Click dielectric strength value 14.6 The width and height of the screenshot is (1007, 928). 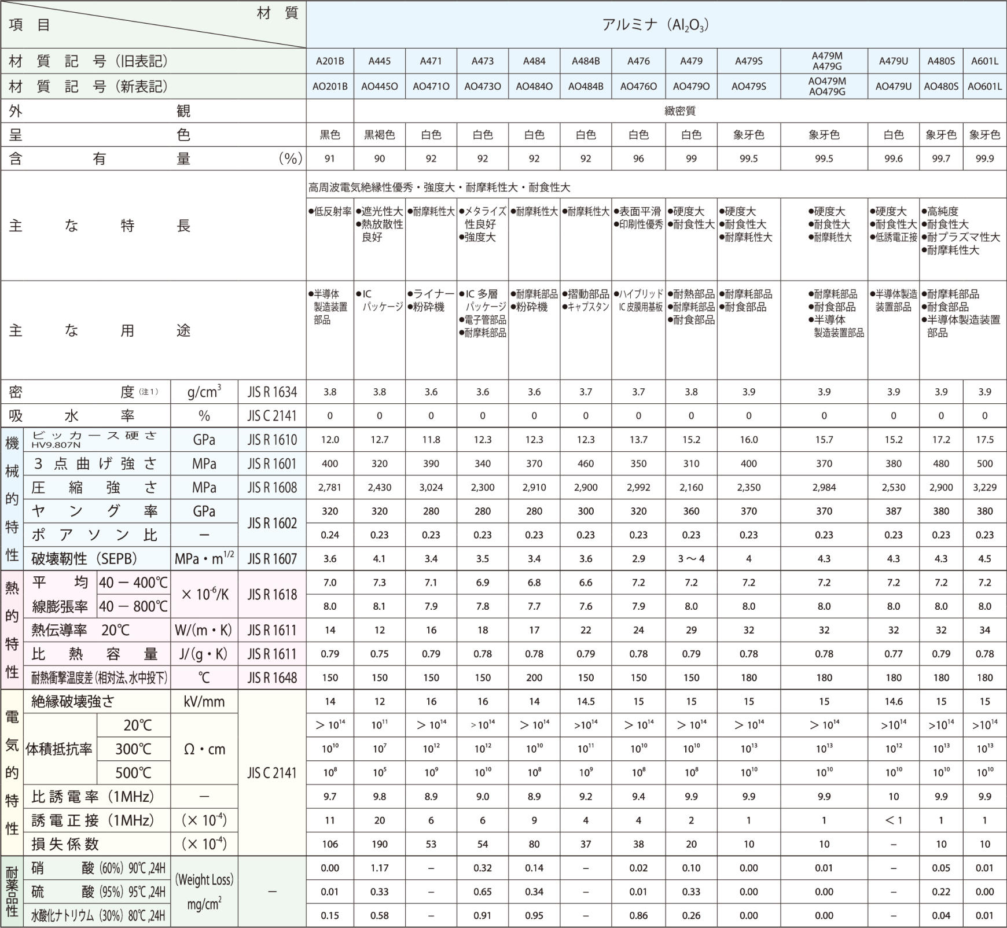tap(894, 701)
